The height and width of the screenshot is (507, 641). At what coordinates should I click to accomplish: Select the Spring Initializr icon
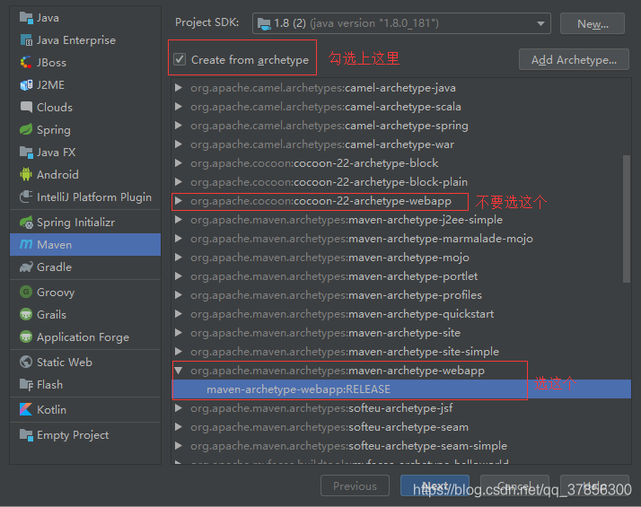[26, 223]
